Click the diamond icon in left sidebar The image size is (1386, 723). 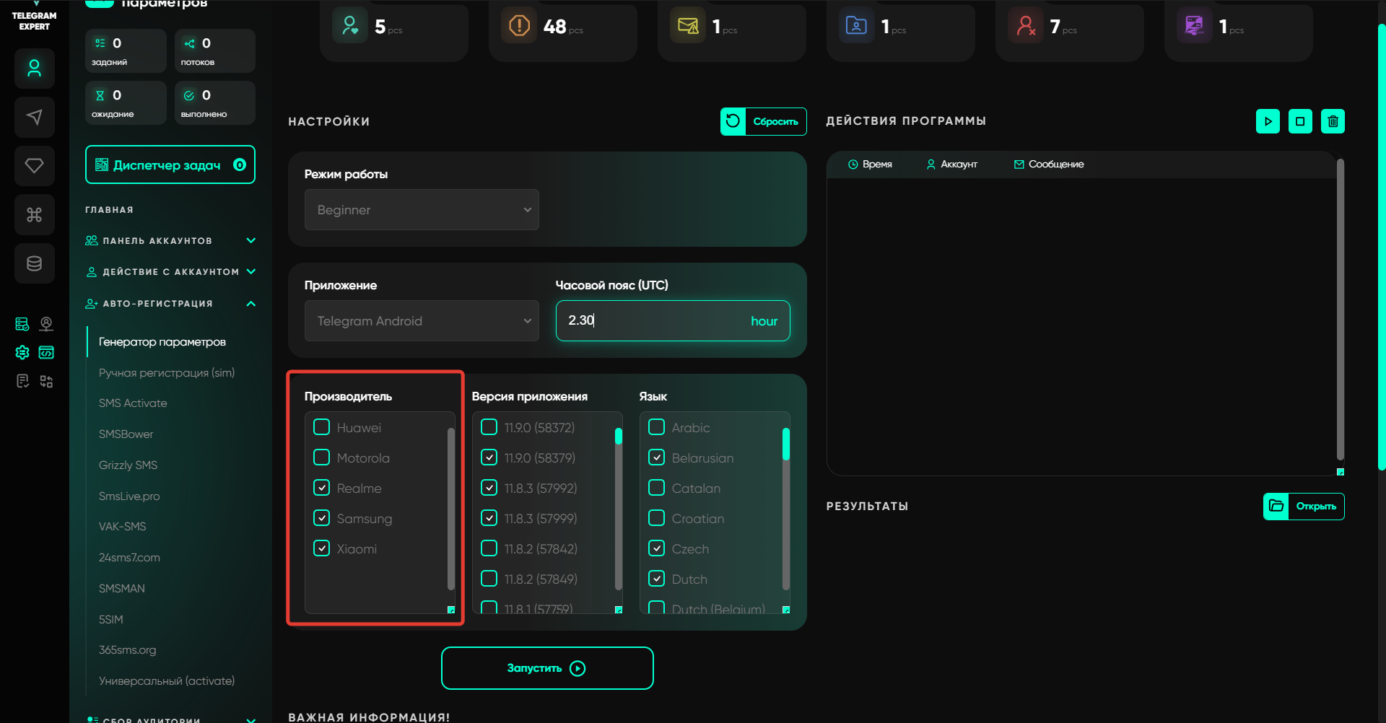tap(34, 166)
